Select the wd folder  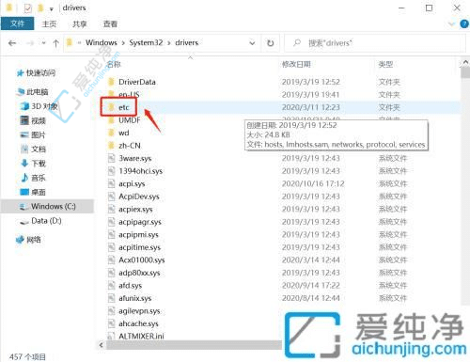[124, 133]
